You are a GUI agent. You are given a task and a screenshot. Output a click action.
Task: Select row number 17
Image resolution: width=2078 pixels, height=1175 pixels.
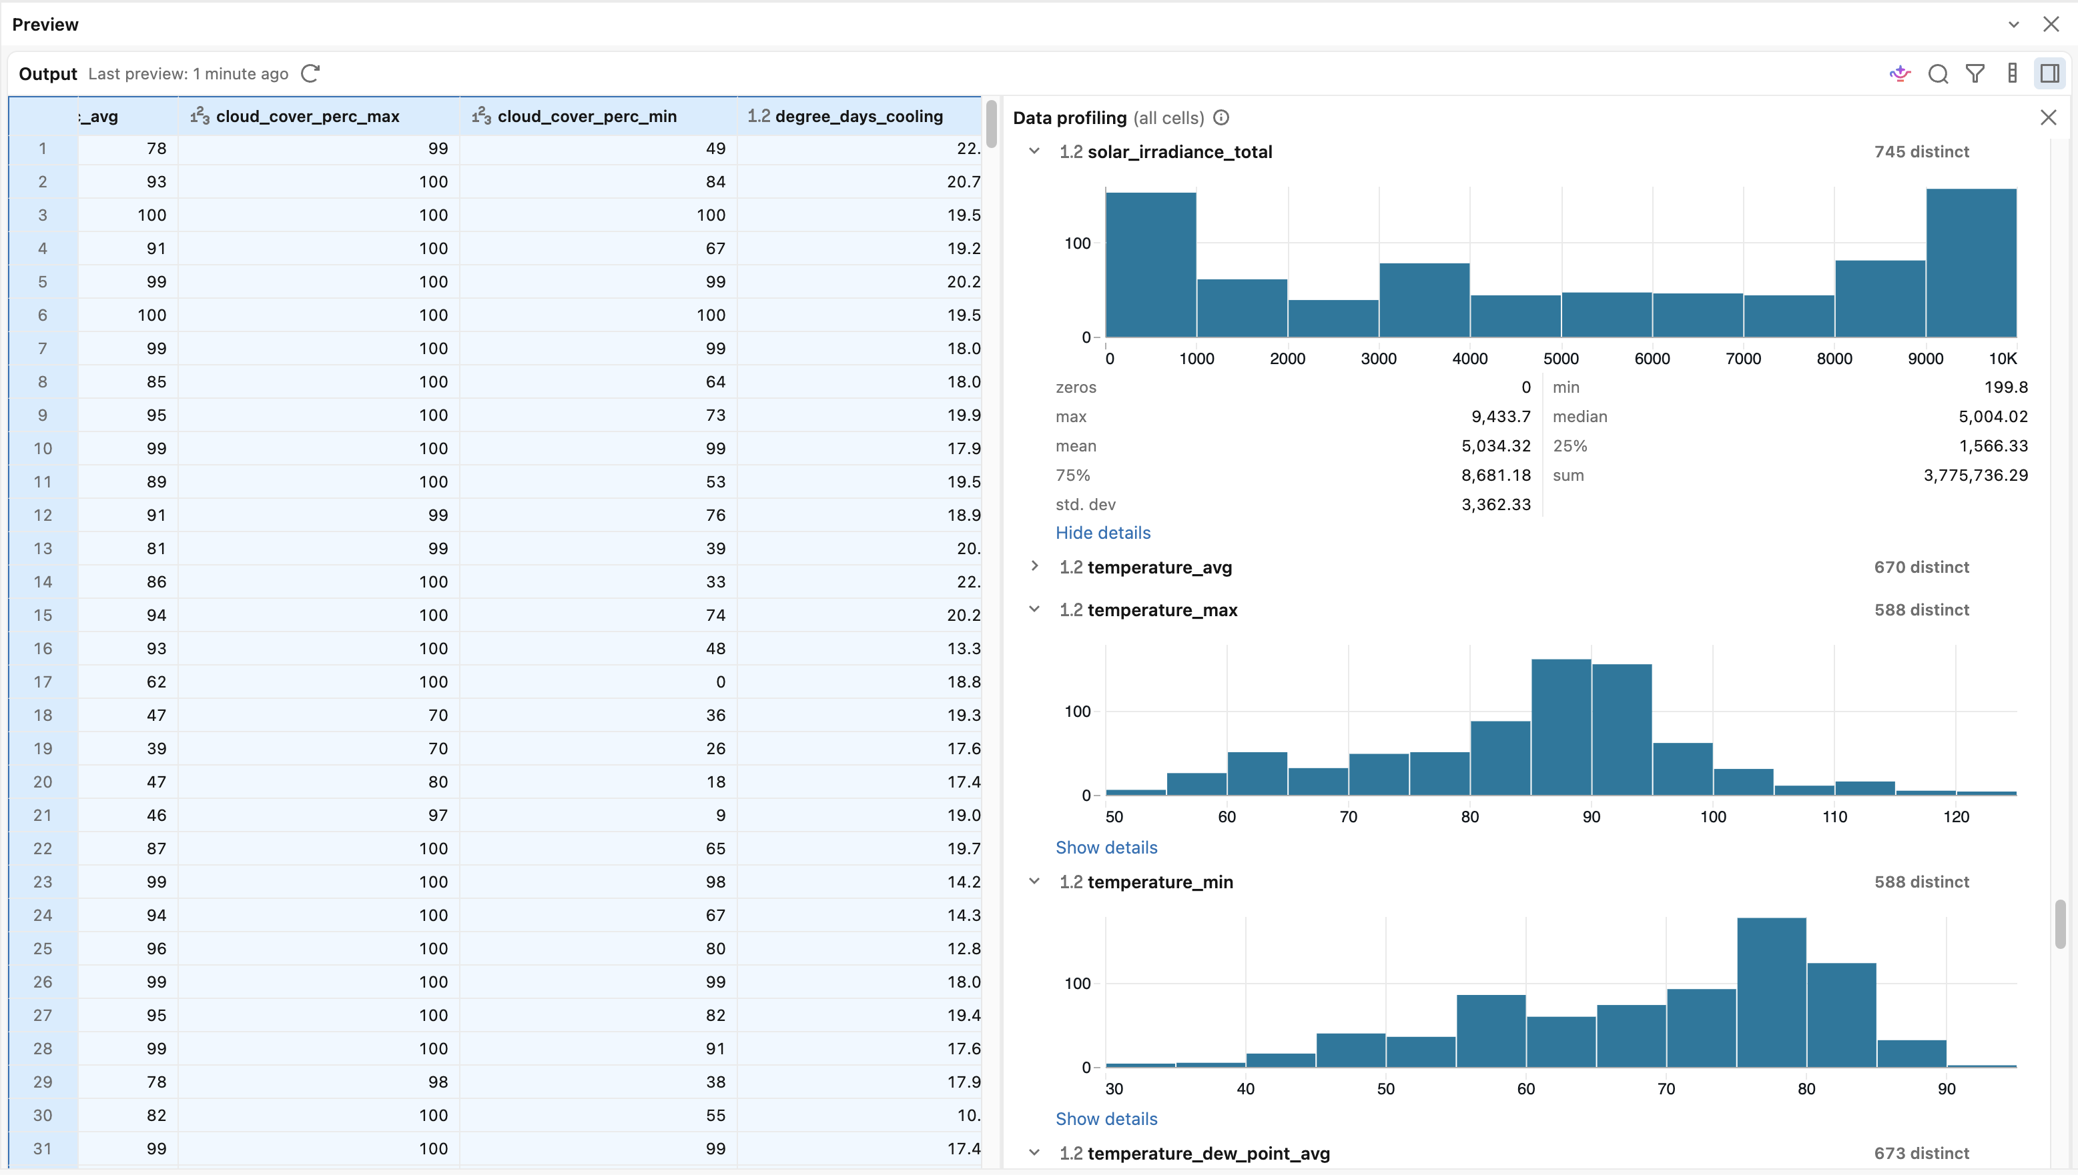point(43,682)
